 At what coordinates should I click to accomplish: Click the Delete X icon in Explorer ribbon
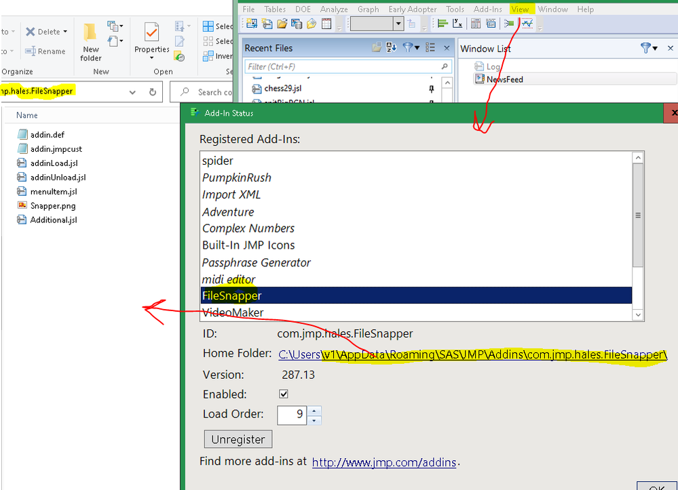tap(31, 32)
